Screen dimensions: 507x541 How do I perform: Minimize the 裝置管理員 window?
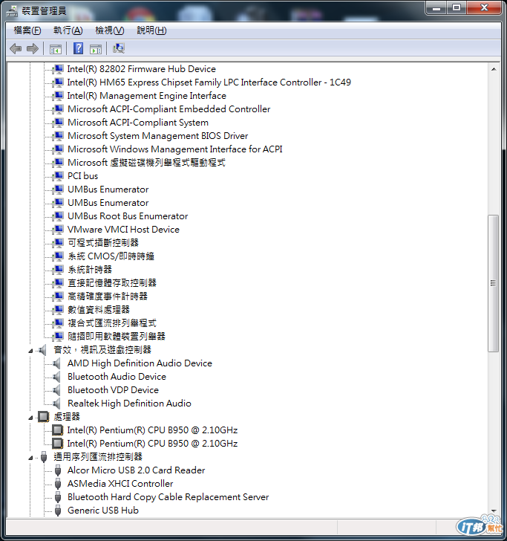(x=436, y=7)
